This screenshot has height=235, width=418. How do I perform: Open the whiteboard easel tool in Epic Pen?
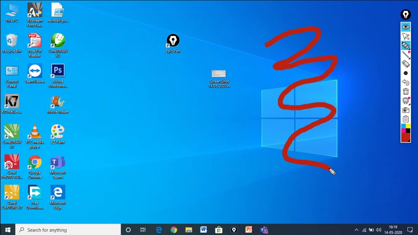click(x=405, y=101)
